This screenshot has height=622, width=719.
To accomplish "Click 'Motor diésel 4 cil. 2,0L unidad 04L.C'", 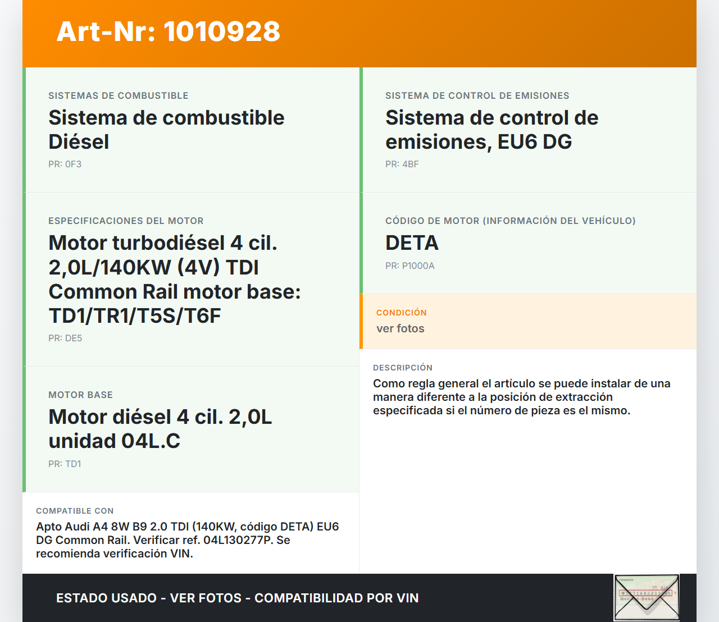I will 160,429.
